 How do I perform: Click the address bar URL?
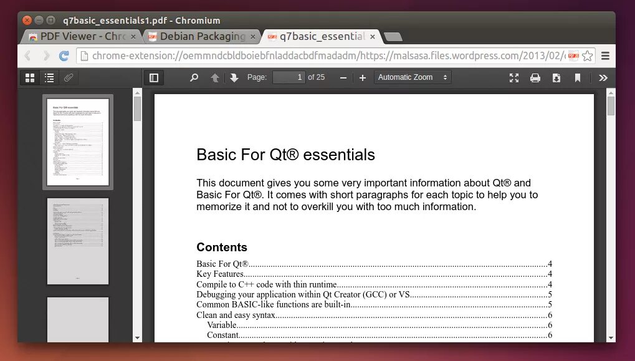[328, 55]
